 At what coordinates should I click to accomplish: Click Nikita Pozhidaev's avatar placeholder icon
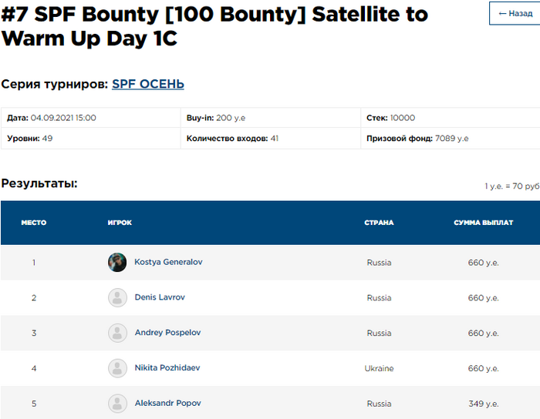tap(117, 368)
